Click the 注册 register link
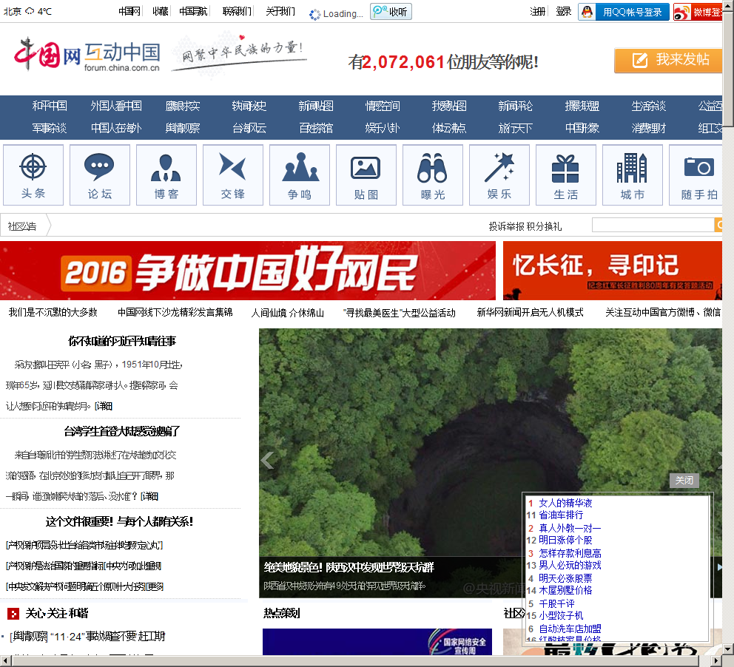 click(x=537, y=11)
